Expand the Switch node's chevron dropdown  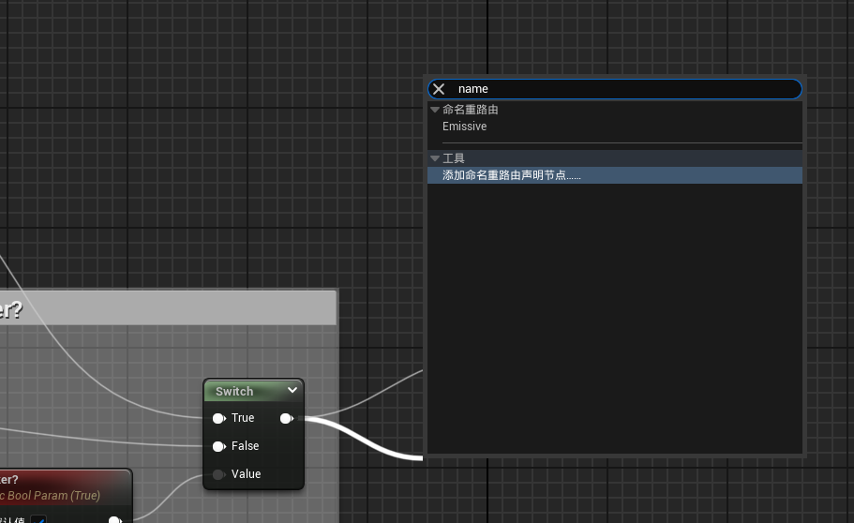292,390
